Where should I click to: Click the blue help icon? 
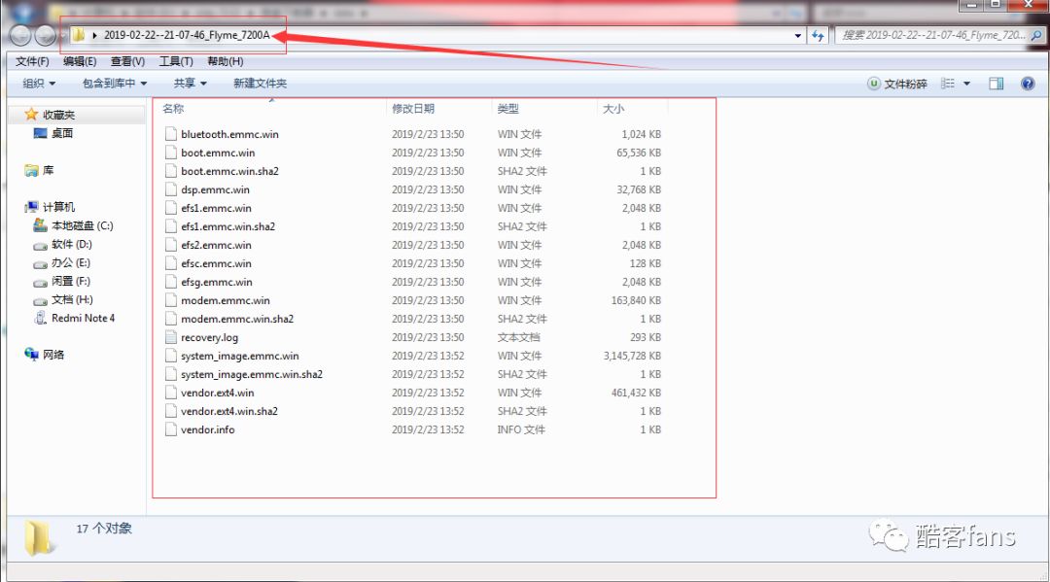tap(1028, 84)
